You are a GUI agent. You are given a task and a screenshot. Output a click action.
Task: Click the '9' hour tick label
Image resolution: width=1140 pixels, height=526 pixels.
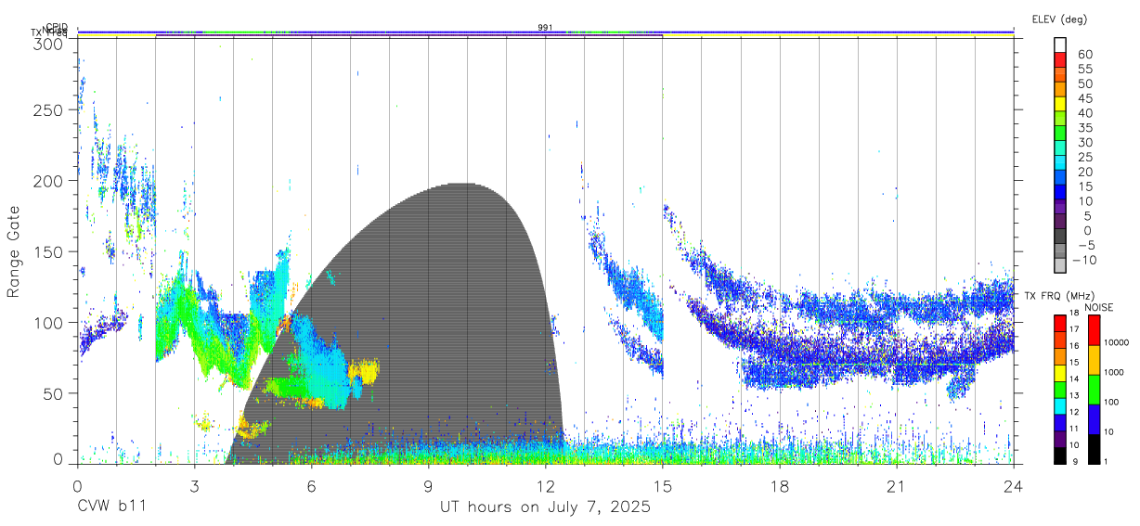(428, 486)
